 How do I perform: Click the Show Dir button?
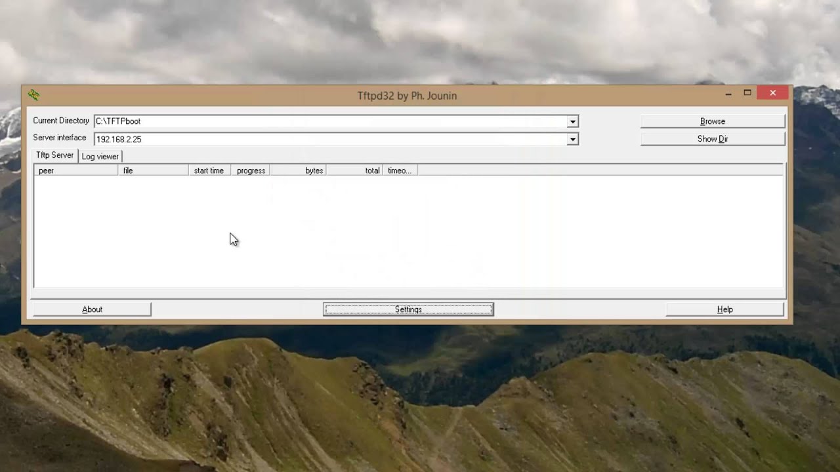(713, 139)
